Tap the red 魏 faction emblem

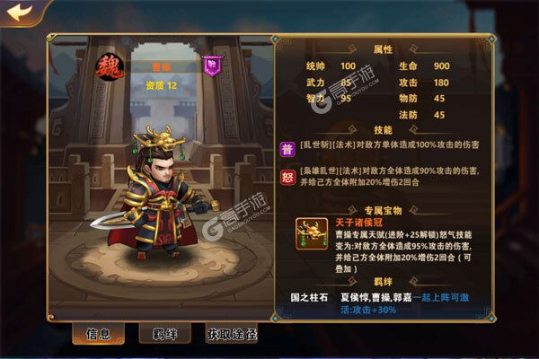tap(110, 67)
